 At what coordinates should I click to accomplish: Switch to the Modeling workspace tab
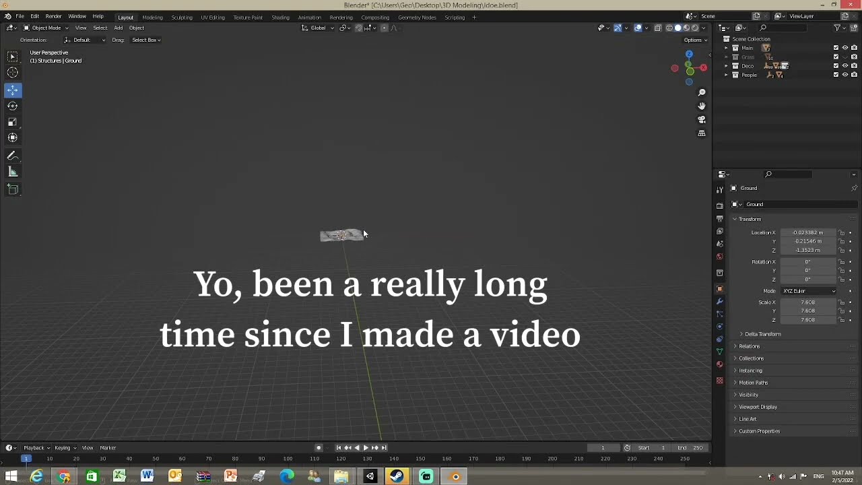point(152,17)
